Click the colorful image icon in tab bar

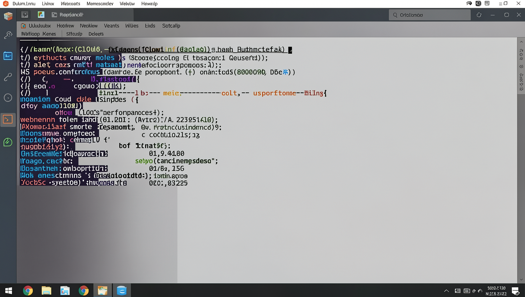[x=41, y=14]
